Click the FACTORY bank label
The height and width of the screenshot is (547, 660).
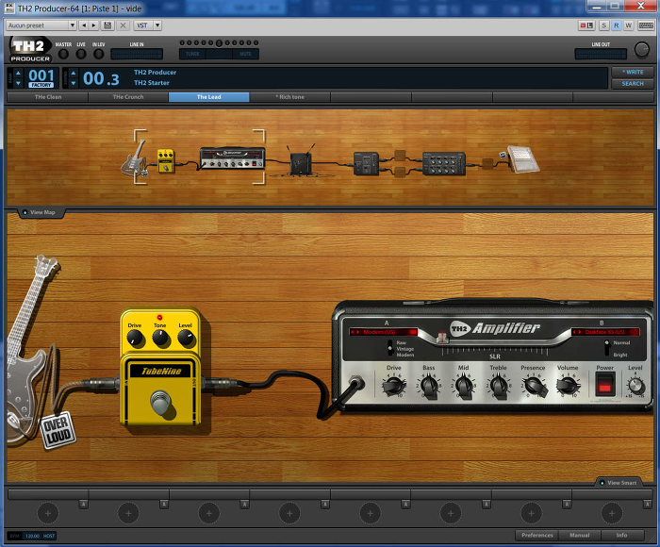coord(41,85)
